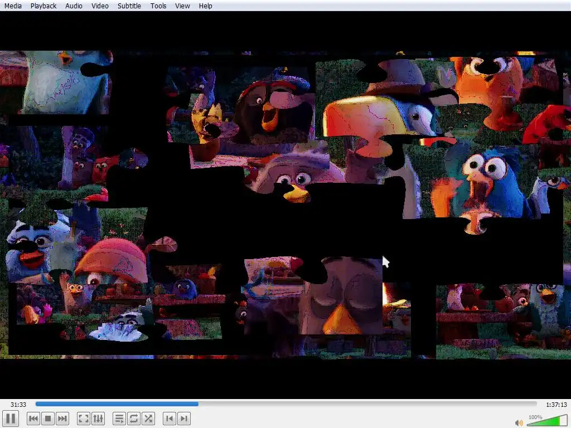571x428 pixels.
Task: Adjust the volume slider
Action: pyautogui.click(x=548, y=420)
